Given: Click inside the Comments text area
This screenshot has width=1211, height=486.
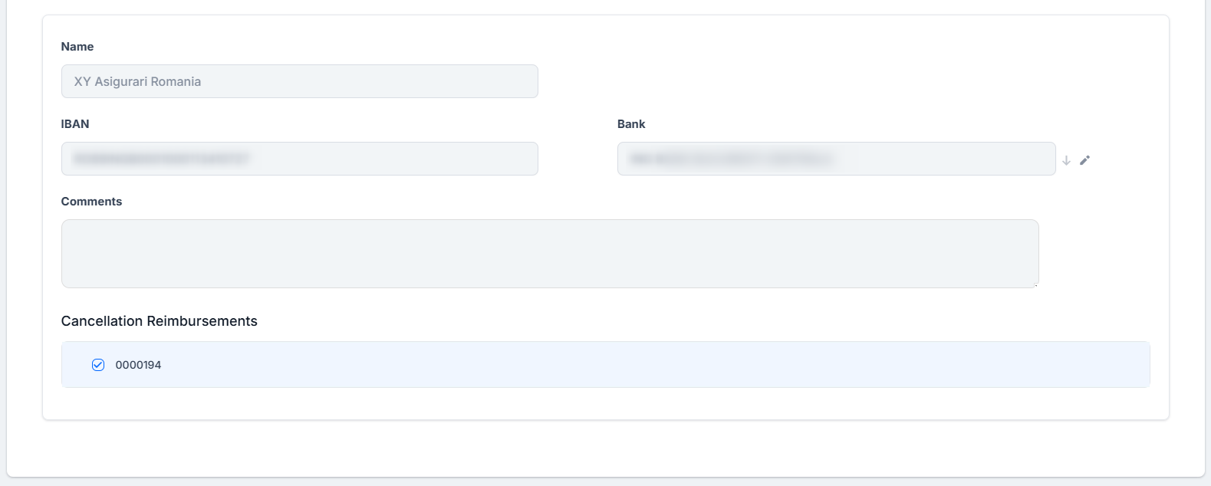Looking at the screenshot, I should (549, 254).
